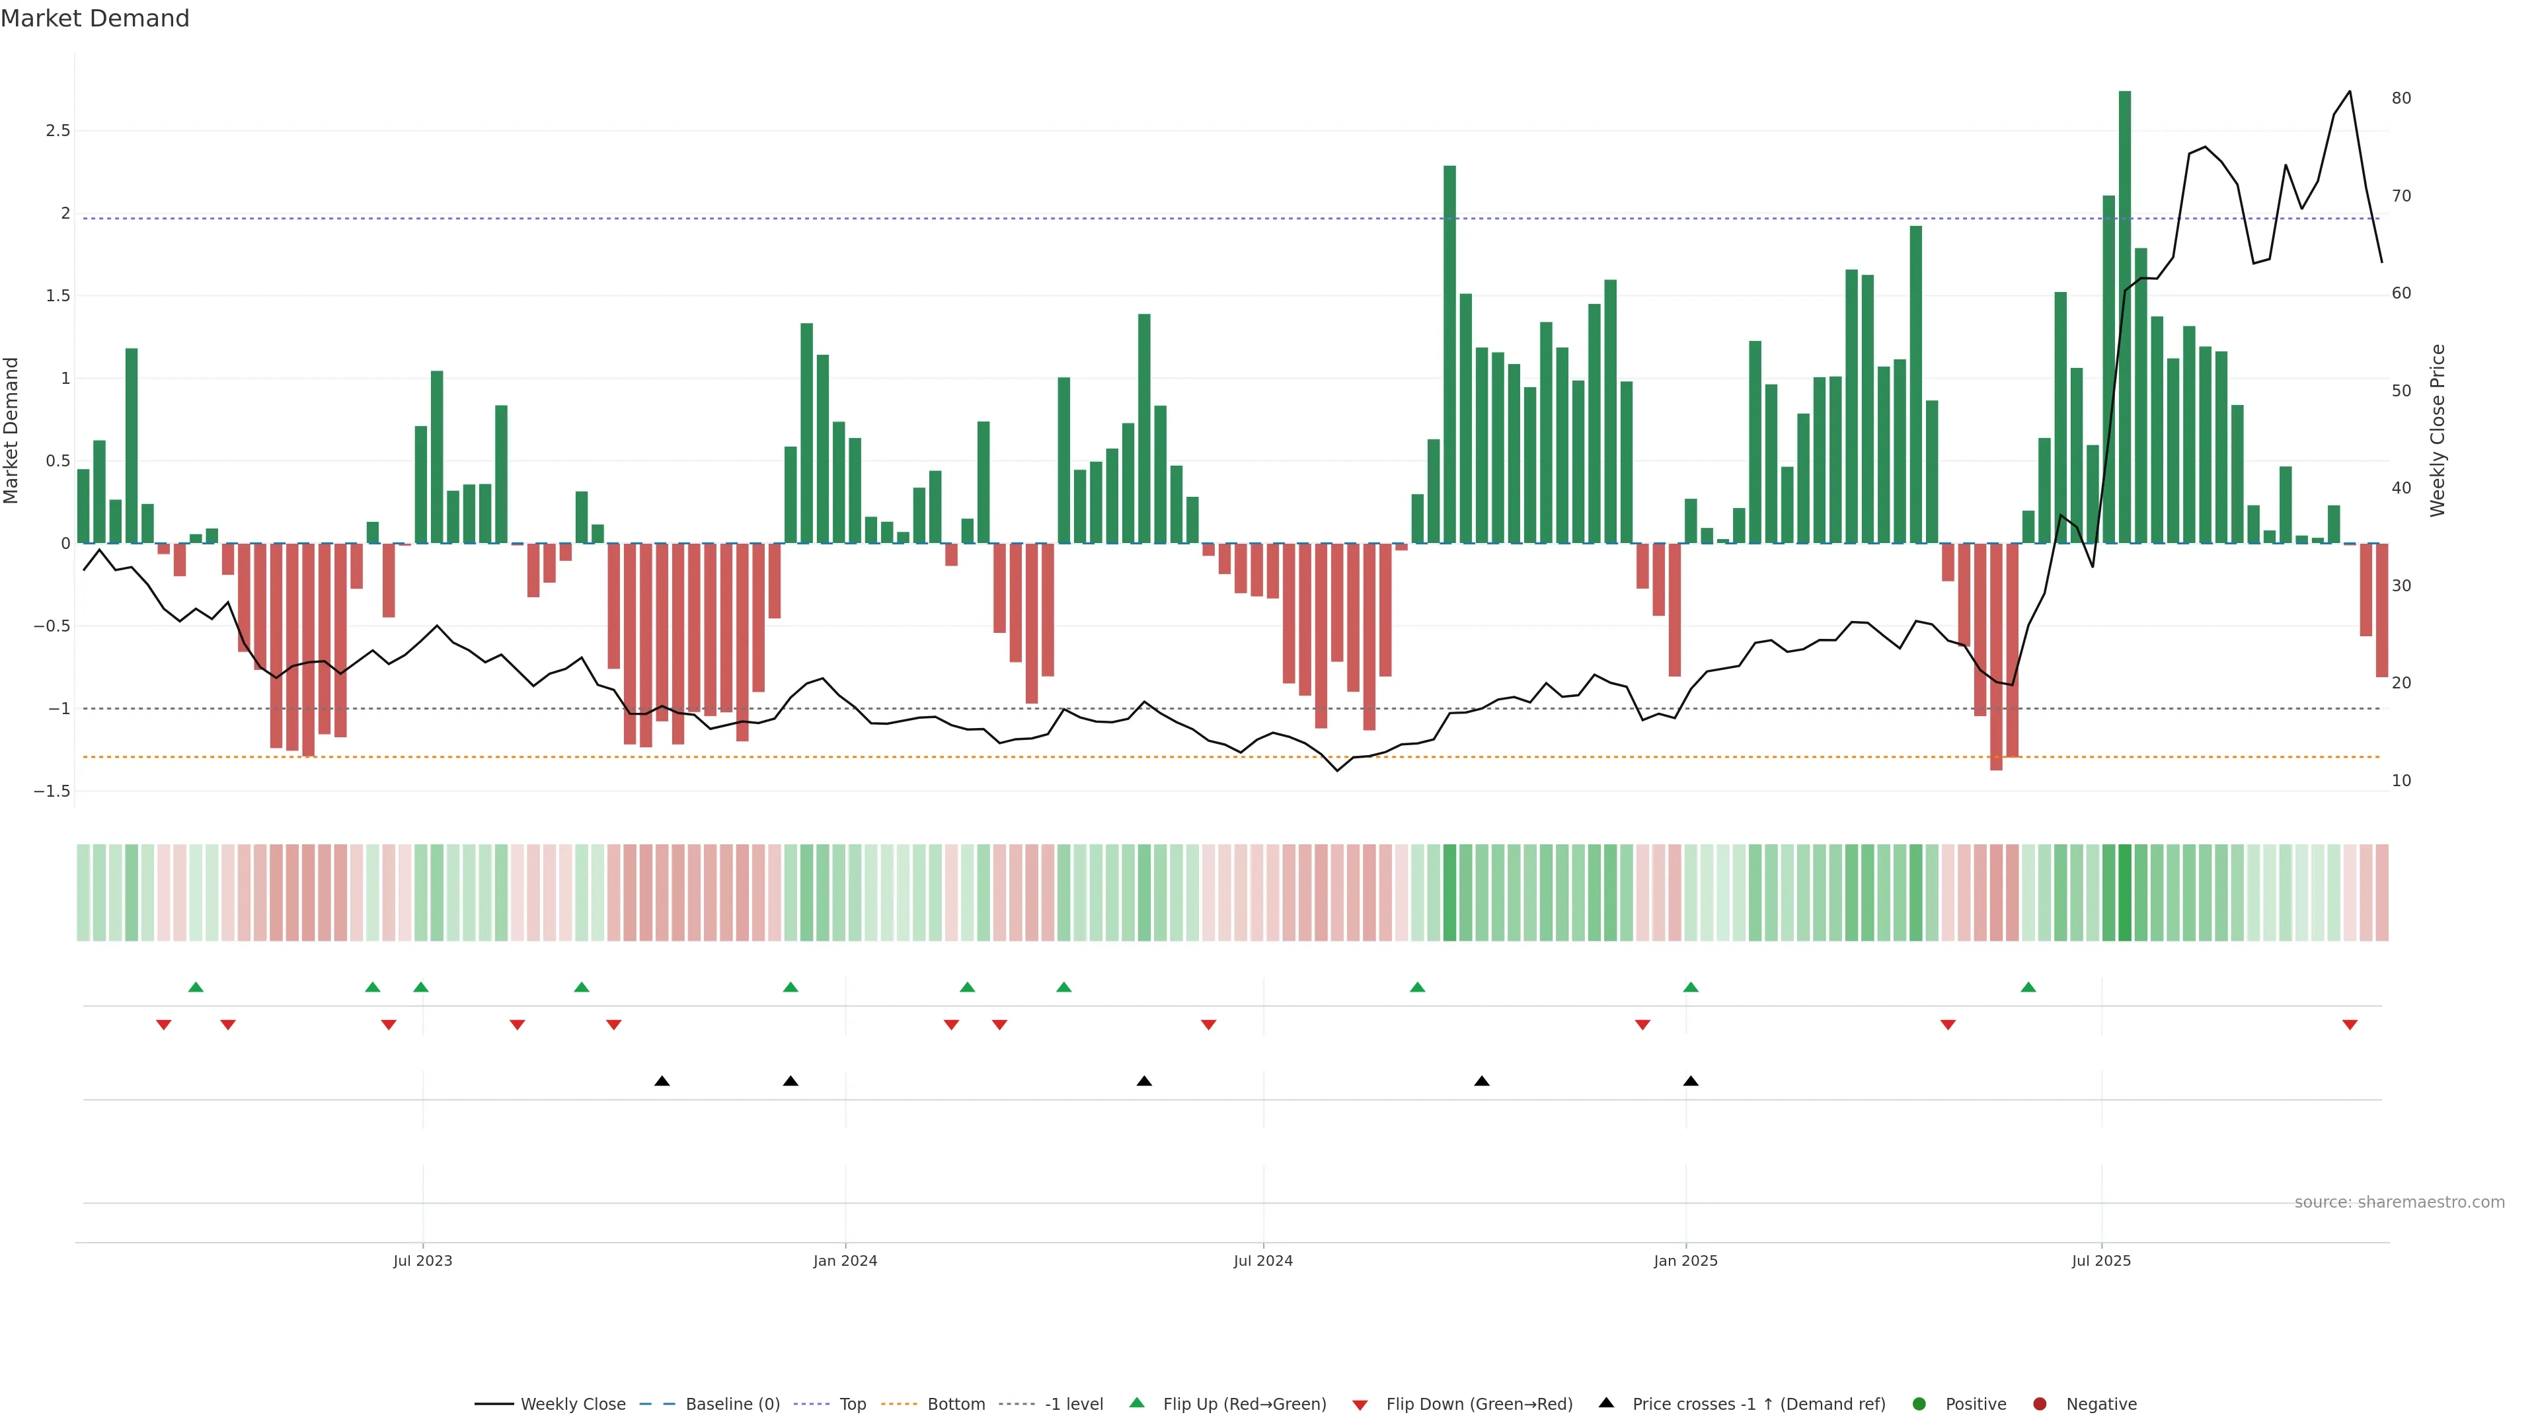This screenshot has width=2538, height=1427.
Task: Click the tallest green demand bar
Action: point(2124,315)
